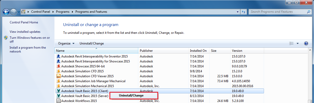
Task: Sort by the Size column header
Action: coord(220,51)
